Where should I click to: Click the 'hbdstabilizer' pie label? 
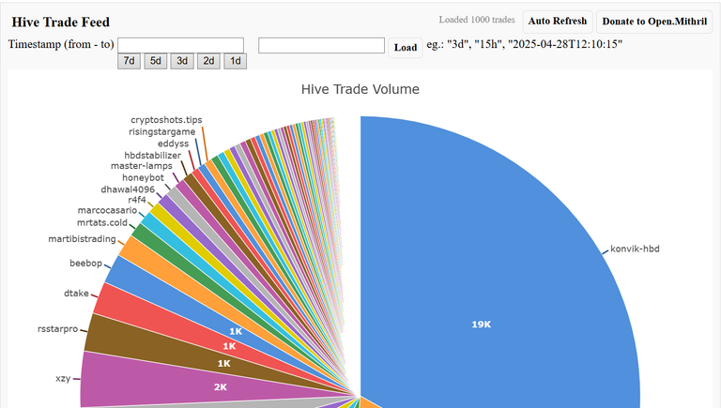(153, 156)
